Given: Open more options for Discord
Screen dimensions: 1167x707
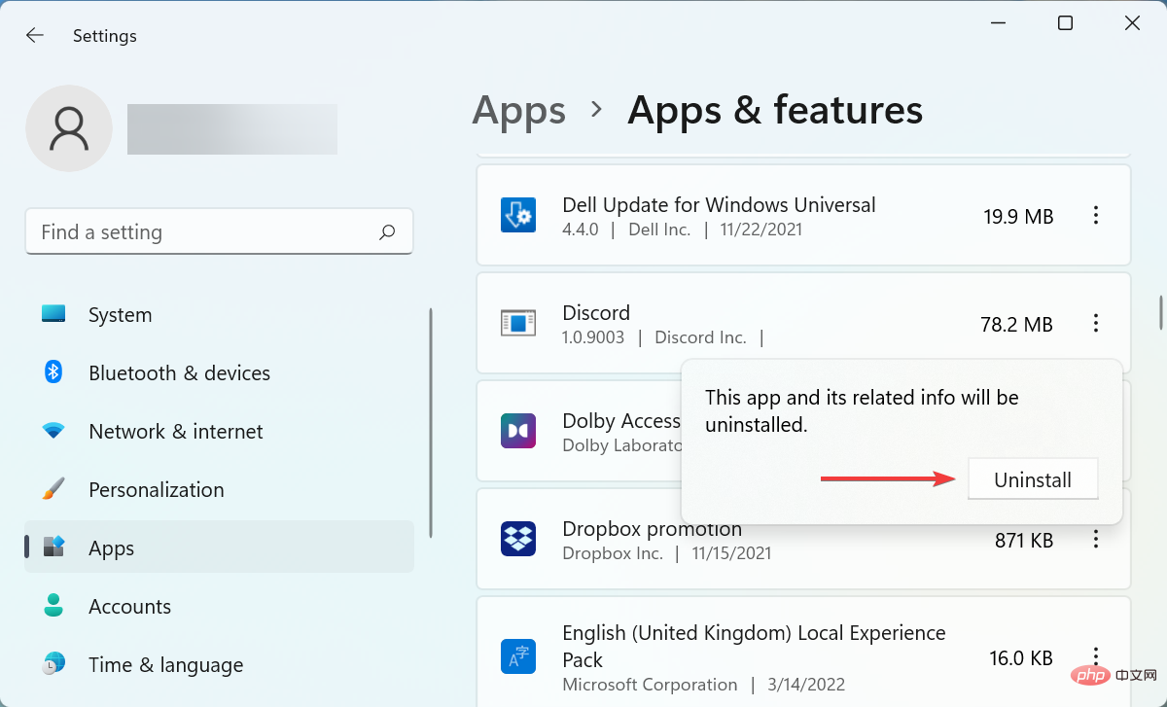Looking at the screenshot, I should pos(1096,324).
